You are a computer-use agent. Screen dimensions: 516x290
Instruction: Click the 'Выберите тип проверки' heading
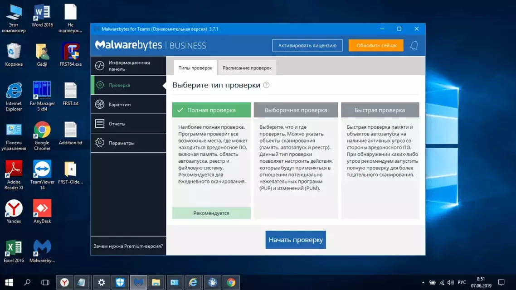click(216, 85)
